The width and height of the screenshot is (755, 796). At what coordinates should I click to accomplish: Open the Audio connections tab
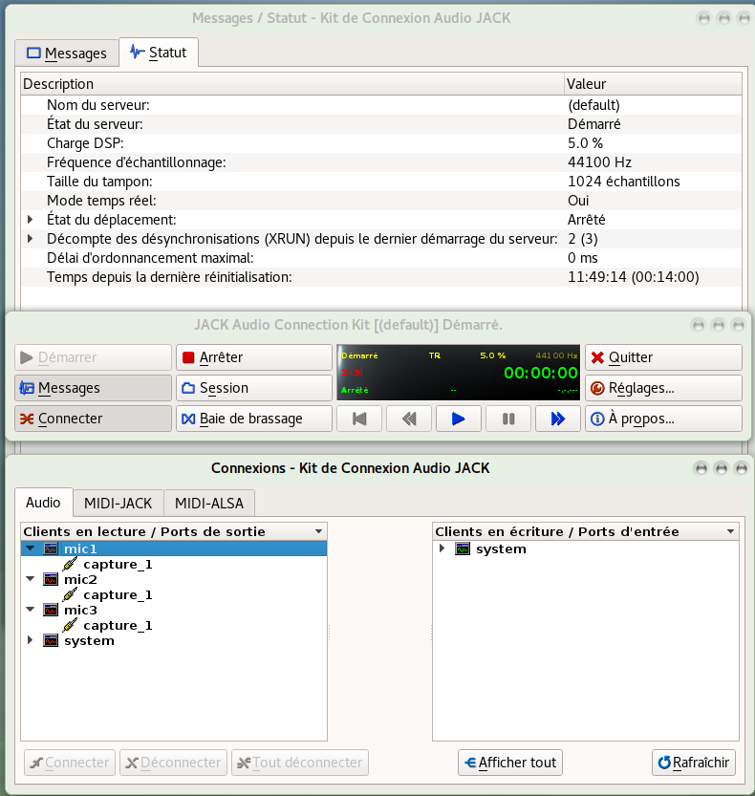44,503
